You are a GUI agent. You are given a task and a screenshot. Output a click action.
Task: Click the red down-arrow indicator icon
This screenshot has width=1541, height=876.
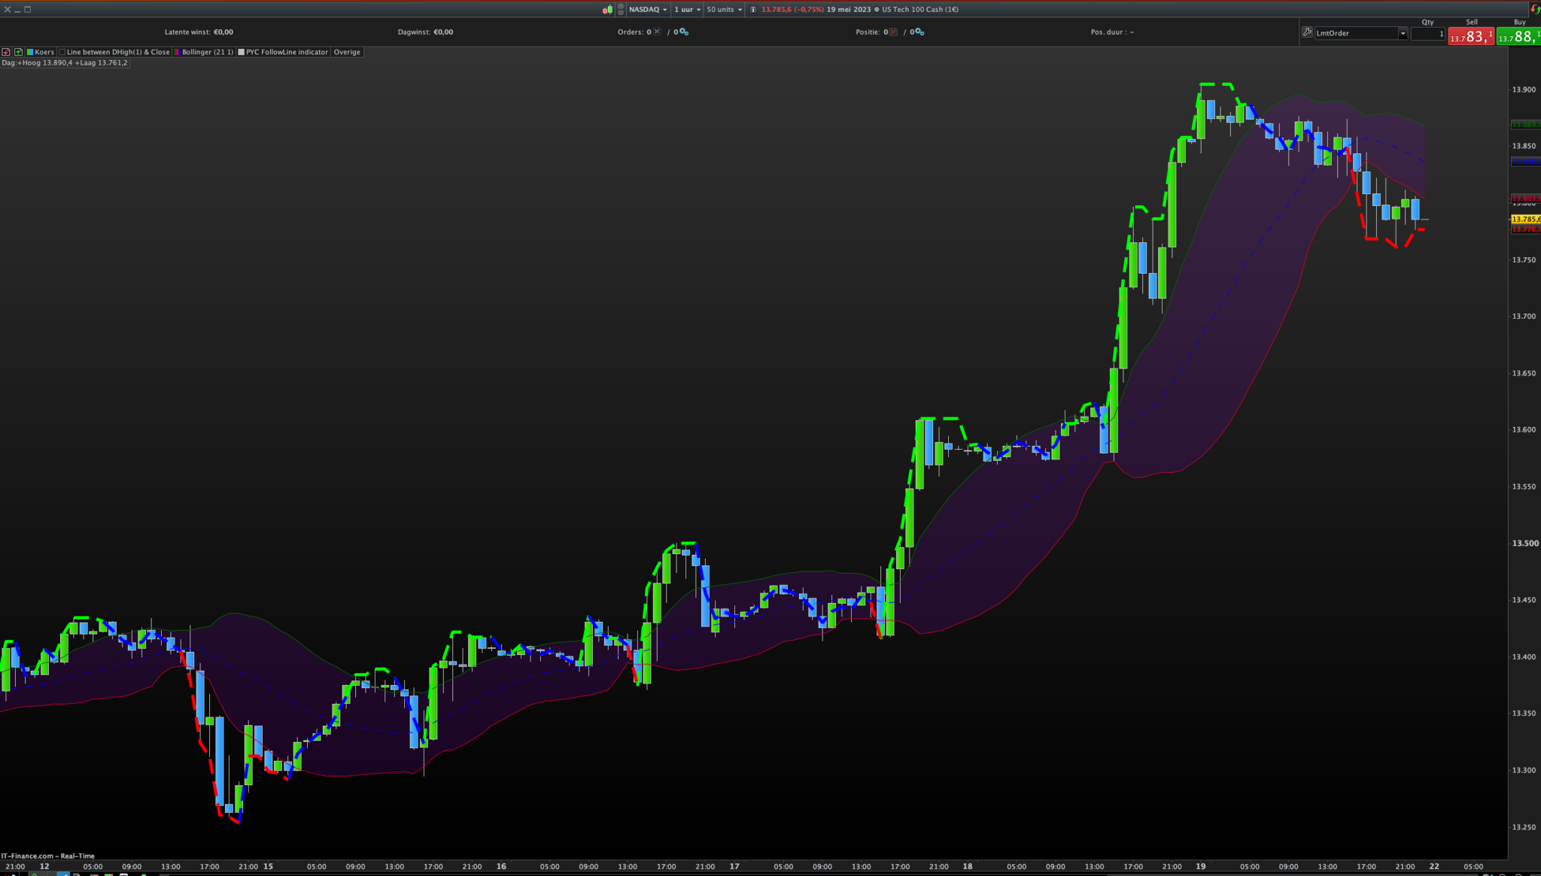(6, 52)
